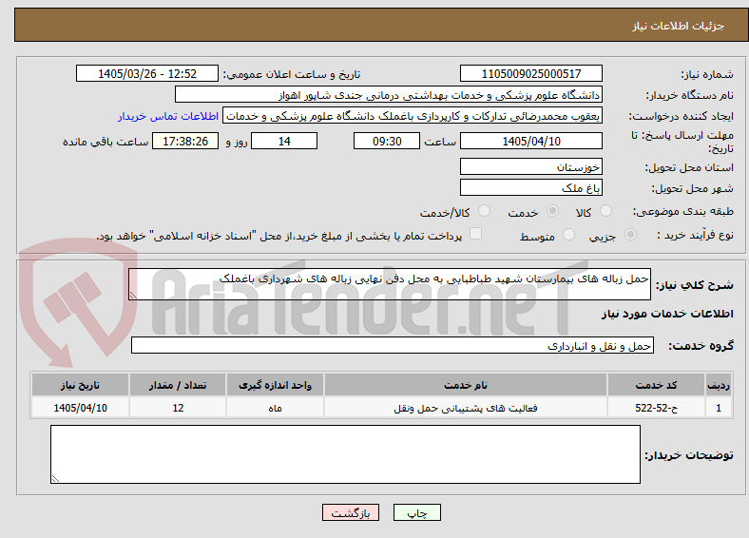The width and height of the screenshot is (749, 538).
Task: Click the باغ ملک delivery city field
Action: click(531, 188)
